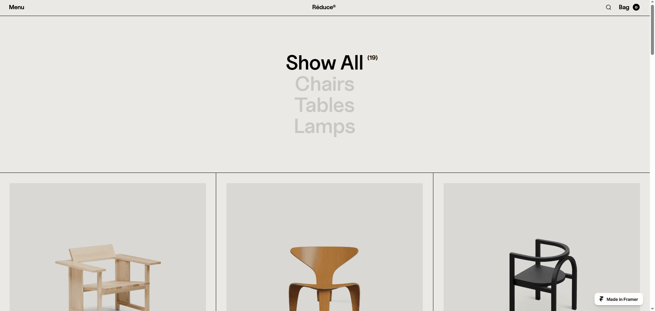This screenshot has height=311, width=655.
Task: Click the scrollbar down arrow
Action: (652, 309)
